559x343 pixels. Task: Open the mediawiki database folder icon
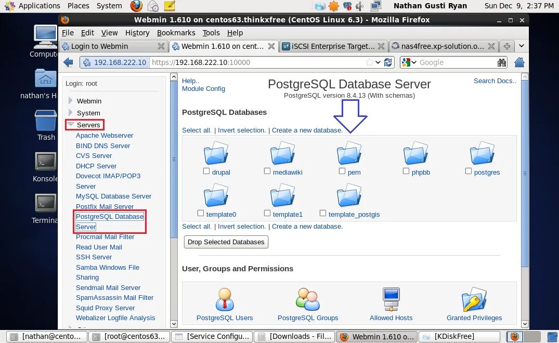click(x=283, y=153)
